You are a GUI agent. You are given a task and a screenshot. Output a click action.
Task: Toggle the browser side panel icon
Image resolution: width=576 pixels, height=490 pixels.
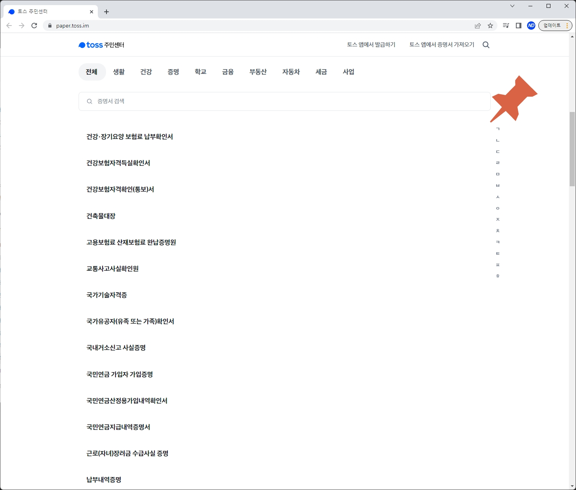(519, 26)
